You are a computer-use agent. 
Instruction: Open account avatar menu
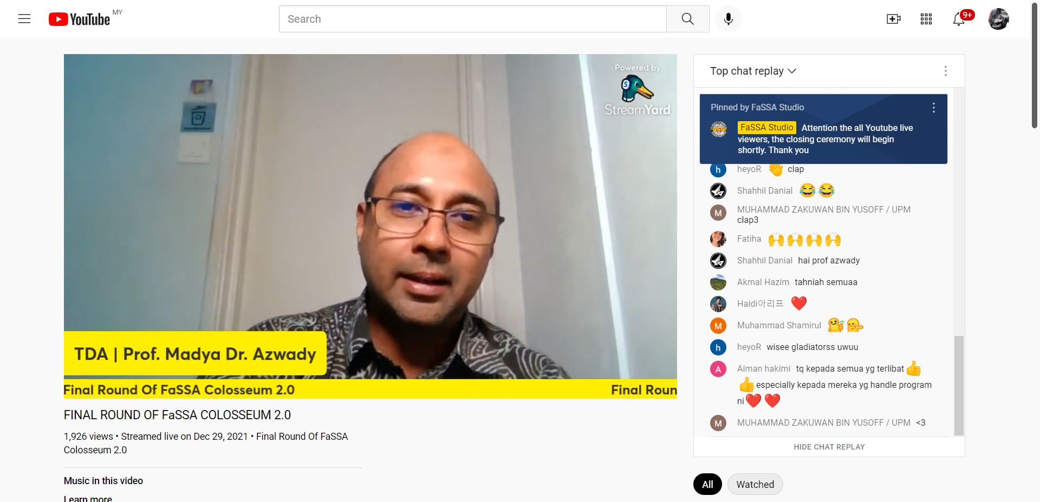point(998,19)
